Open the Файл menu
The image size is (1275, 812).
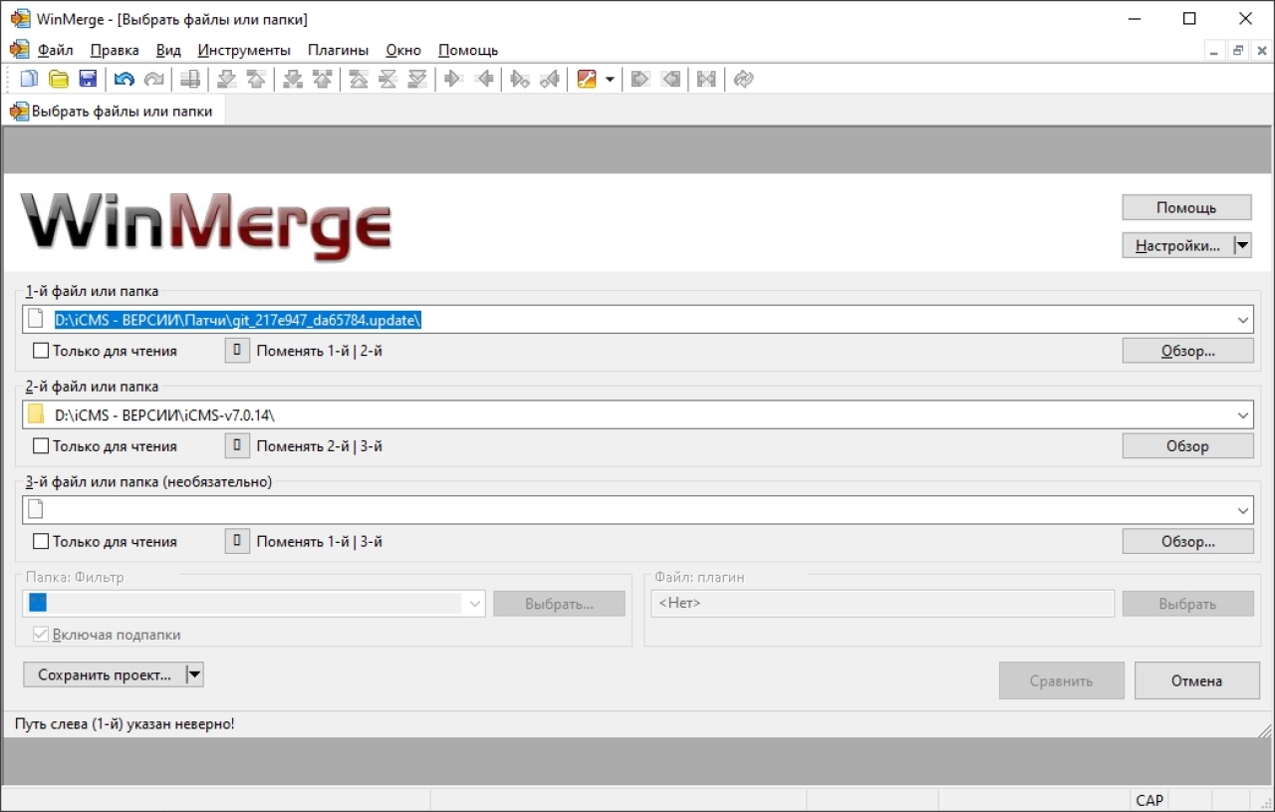56,50
